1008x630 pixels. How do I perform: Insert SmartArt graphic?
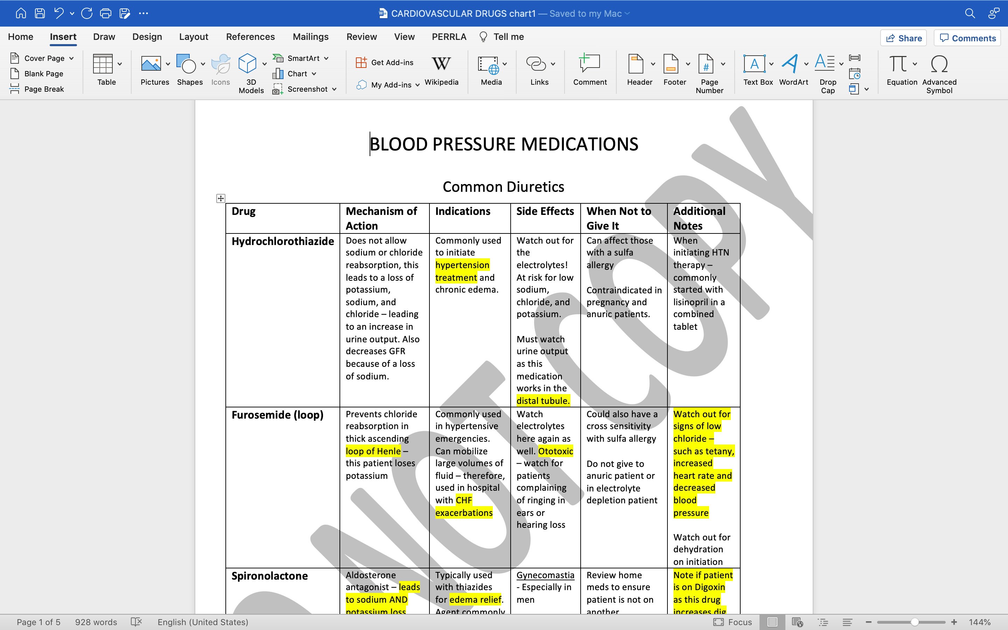coord(301,58)
